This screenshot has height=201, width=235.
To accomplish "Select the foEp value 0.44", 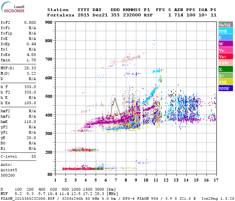I will pyautogui.click(x=31, y=44).
